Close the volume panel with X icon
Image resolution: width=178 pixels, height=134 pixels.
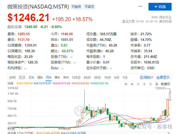point(169,133)
